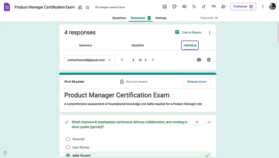This screenshot has width=279, height=158.
Task: Click the '4 responses' heading
Action: tap(80, 32)
